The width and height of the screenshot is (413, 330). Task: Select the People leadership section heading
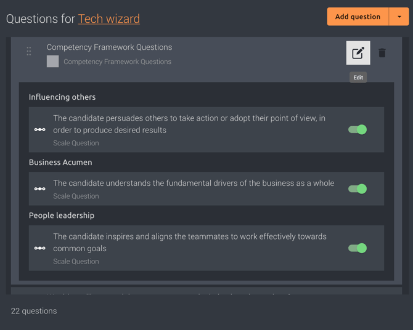click(62, 215)
